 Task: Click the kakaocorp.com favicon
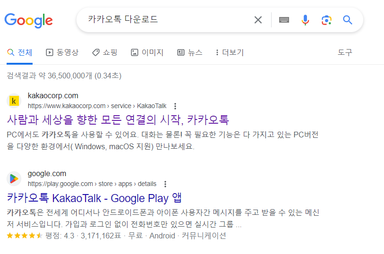tap(14, 101)
